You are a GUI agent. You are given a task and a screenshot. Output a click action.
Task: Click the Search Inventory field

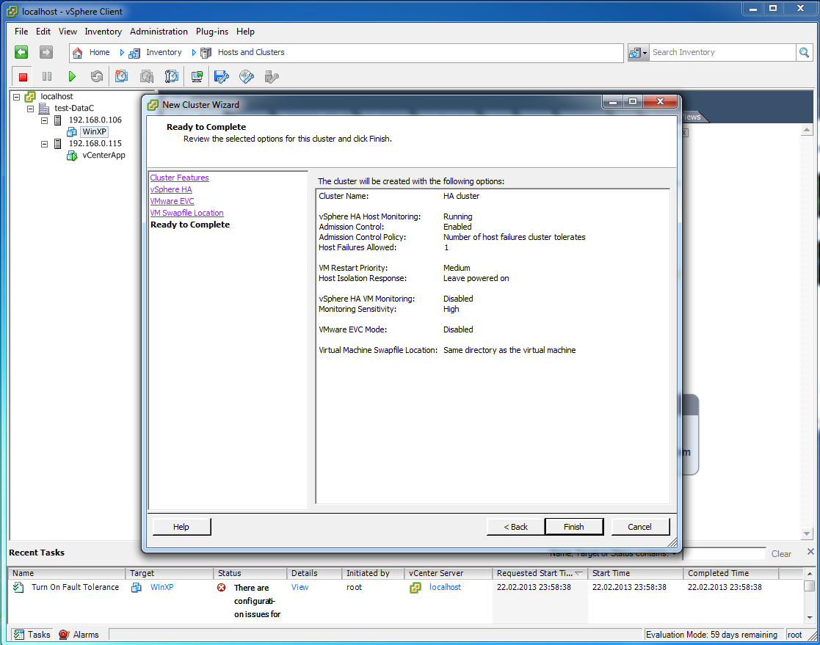tap(722, 52)
